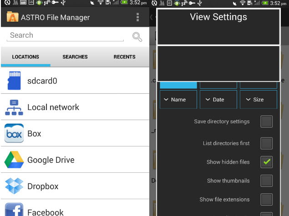Open the Local network icon

[14, 107]
